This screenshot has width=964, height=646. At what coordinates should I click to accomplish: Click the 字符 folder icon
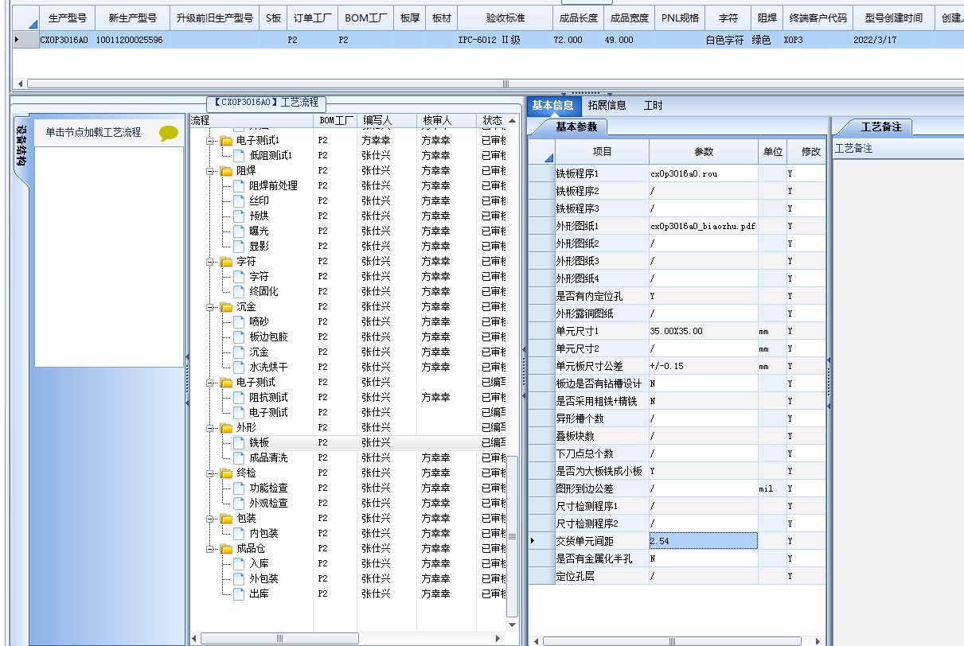[227, 262]
